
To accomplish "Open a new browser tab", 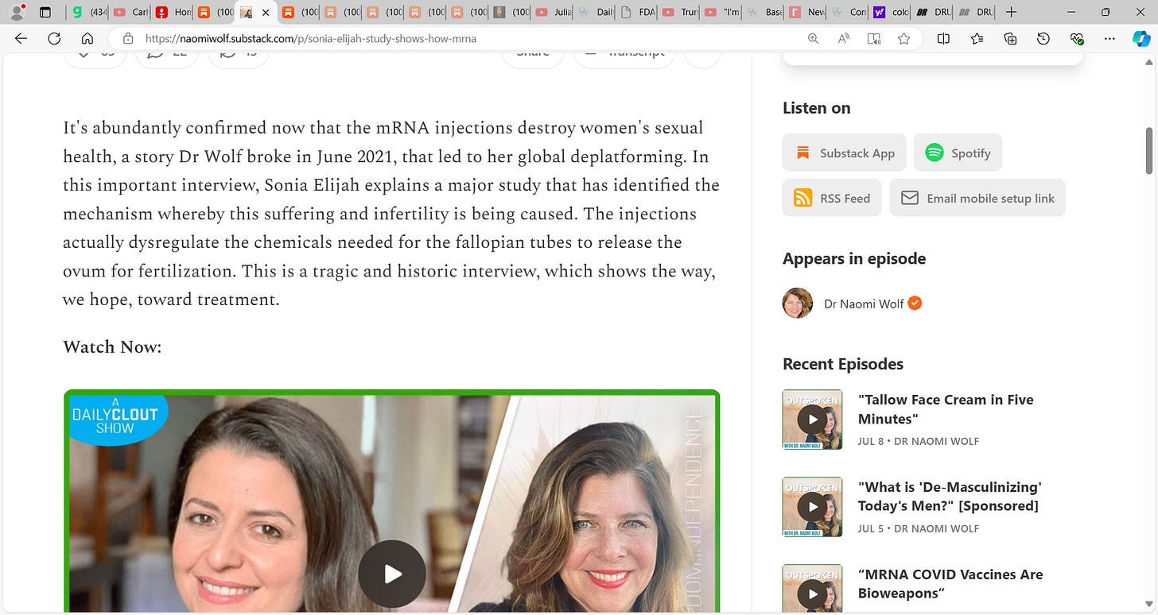I will [1010, 12].
